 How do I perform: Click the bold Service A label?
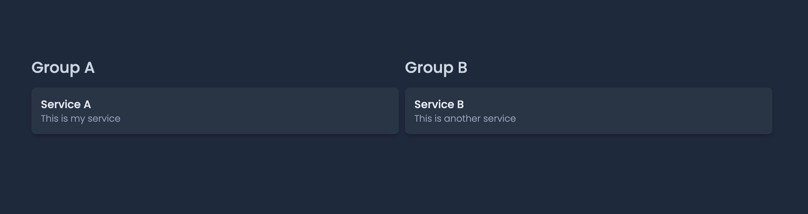(66, 104)
